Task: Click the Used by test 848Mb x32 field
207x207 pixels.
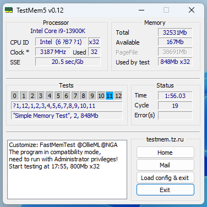Action: click(x=175, y=62)
